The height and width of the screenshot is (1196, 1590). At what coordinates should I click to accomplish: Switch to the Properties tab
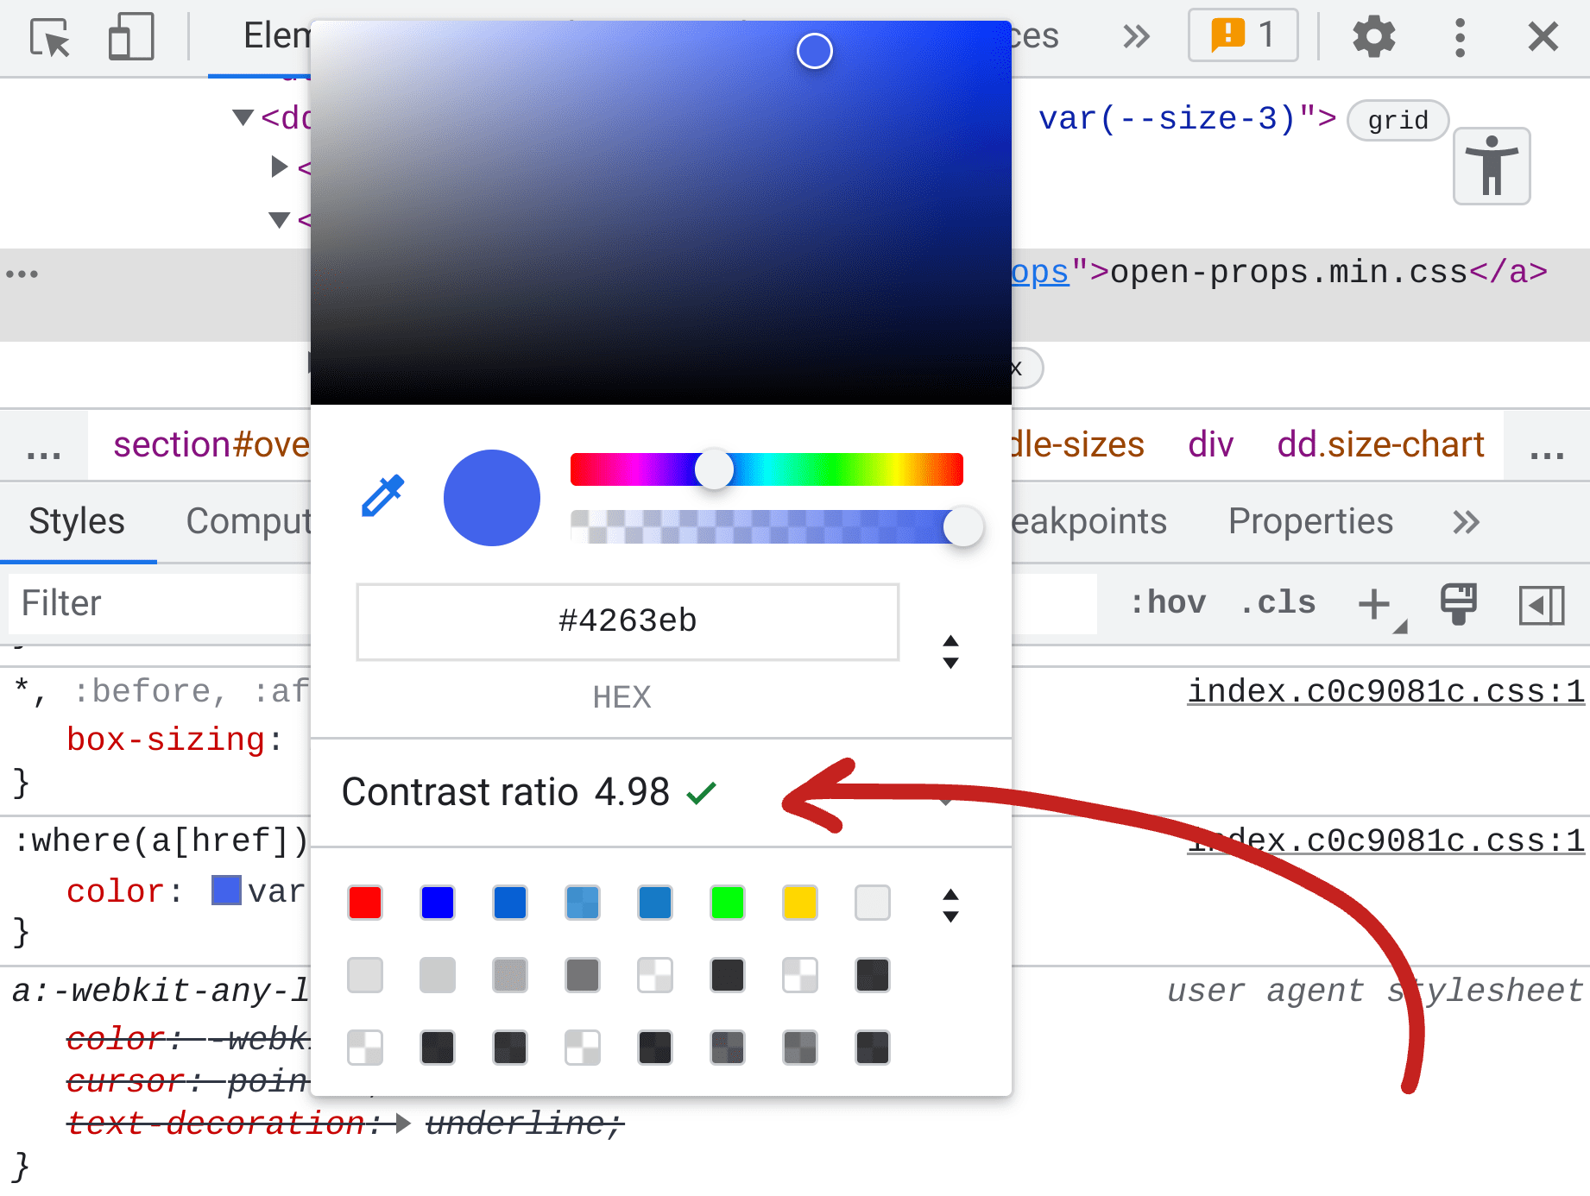click(x=1310, y=521)
